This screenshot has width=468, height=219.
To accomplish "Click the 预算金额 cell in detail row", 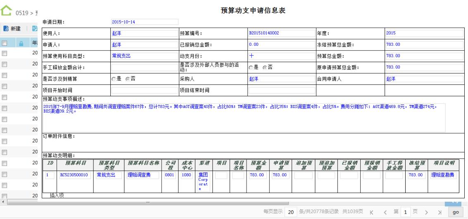I will point(258,175).
